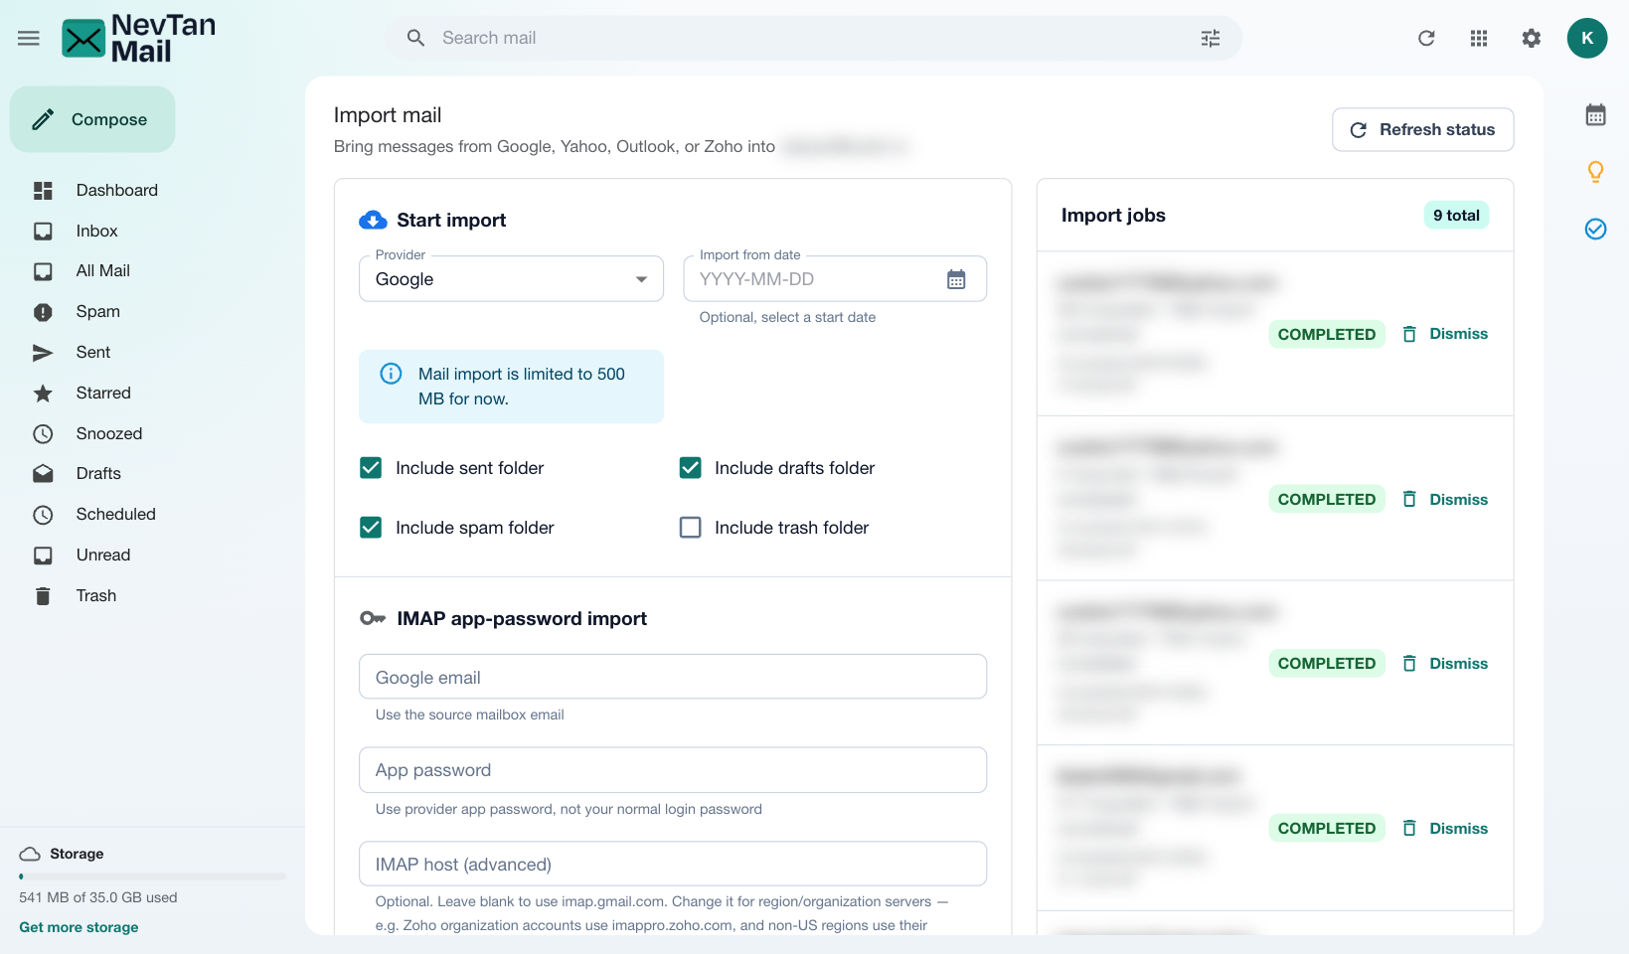This screenshot has width=1629, height=954.
Task: Go to Dashboard in sidebar
Action: [116, 190]
